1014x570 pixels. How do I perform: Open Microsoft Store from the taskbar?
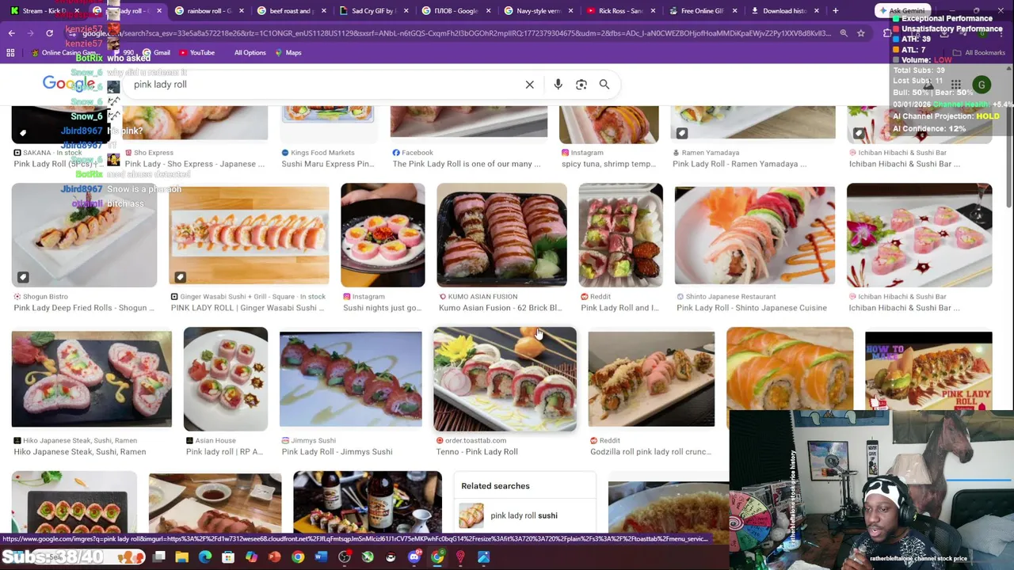tap(228, 557)
